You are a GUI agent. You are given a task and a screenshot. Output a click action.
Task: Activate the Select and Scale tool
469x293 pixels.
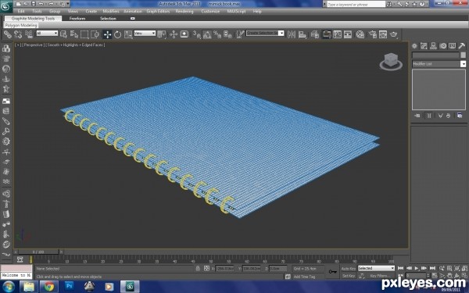tap(128, 34)
